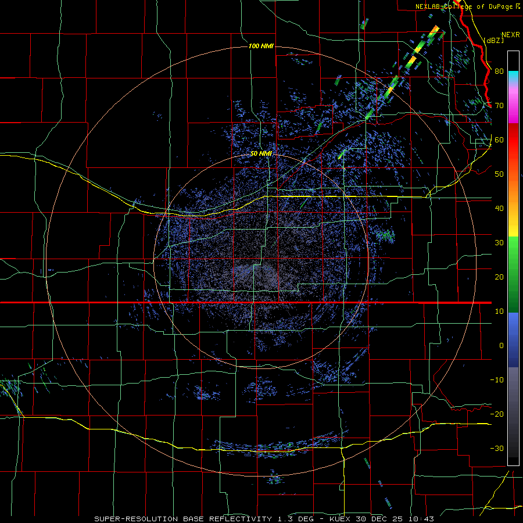Click the -10 value on the color scale
The height and width of the screenshot is (523, 523).
(497, 380)
